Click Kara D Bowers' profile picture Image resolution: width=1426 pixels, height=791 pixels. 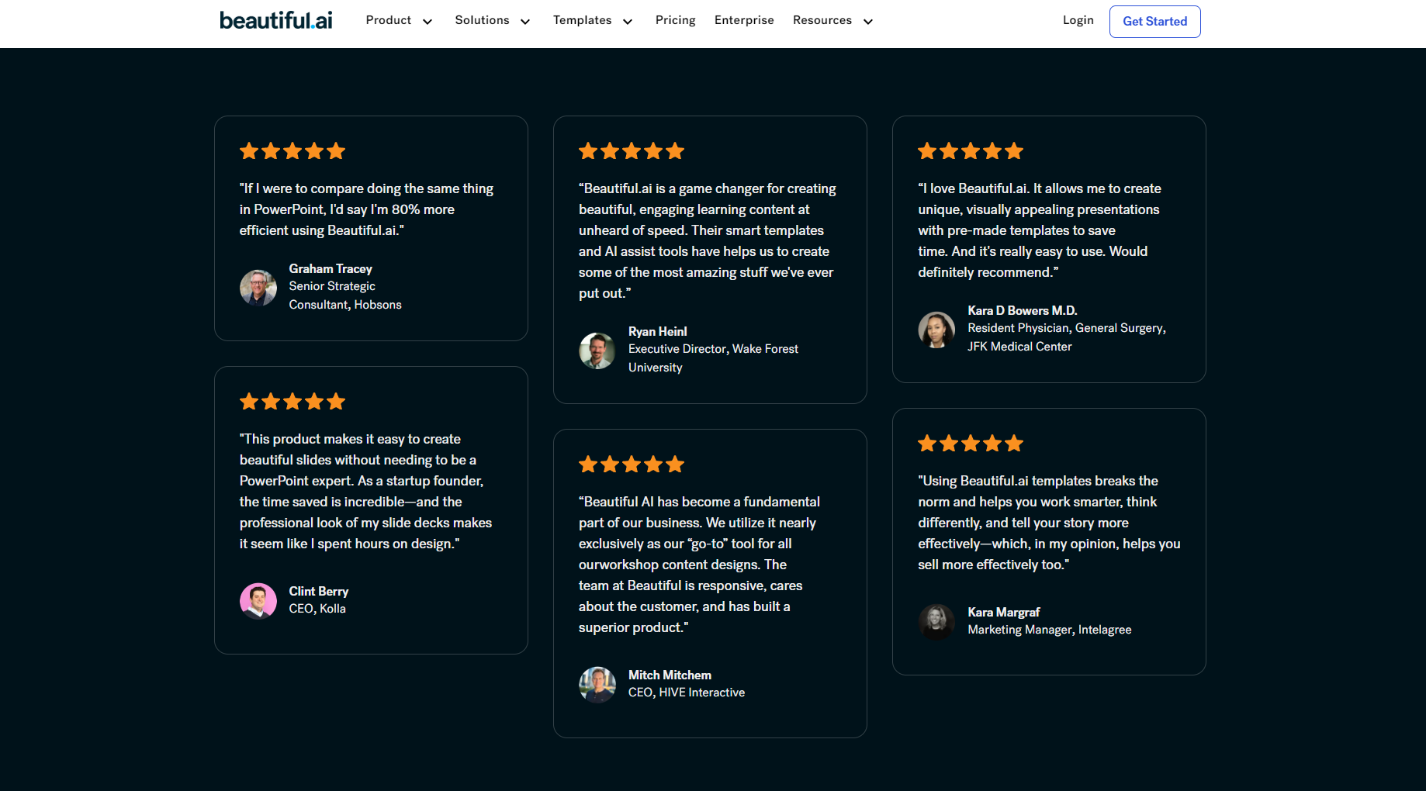pyautogui.click(x=936, y=330)
